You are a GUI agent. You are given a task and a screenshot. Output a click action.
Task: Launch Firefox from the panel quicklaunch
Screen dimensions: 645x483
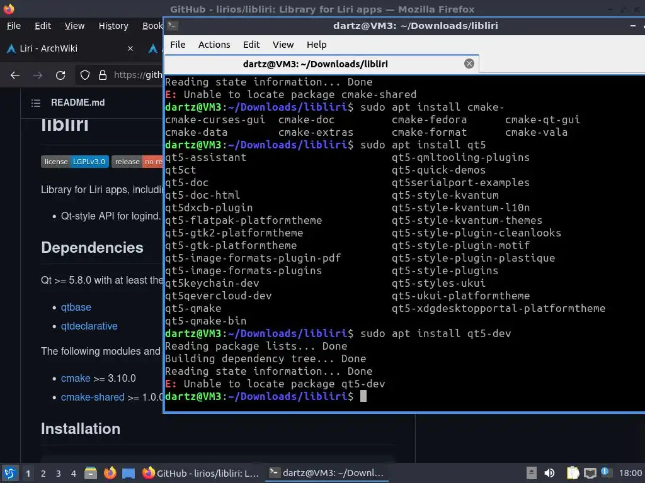[x=110, y=473]
